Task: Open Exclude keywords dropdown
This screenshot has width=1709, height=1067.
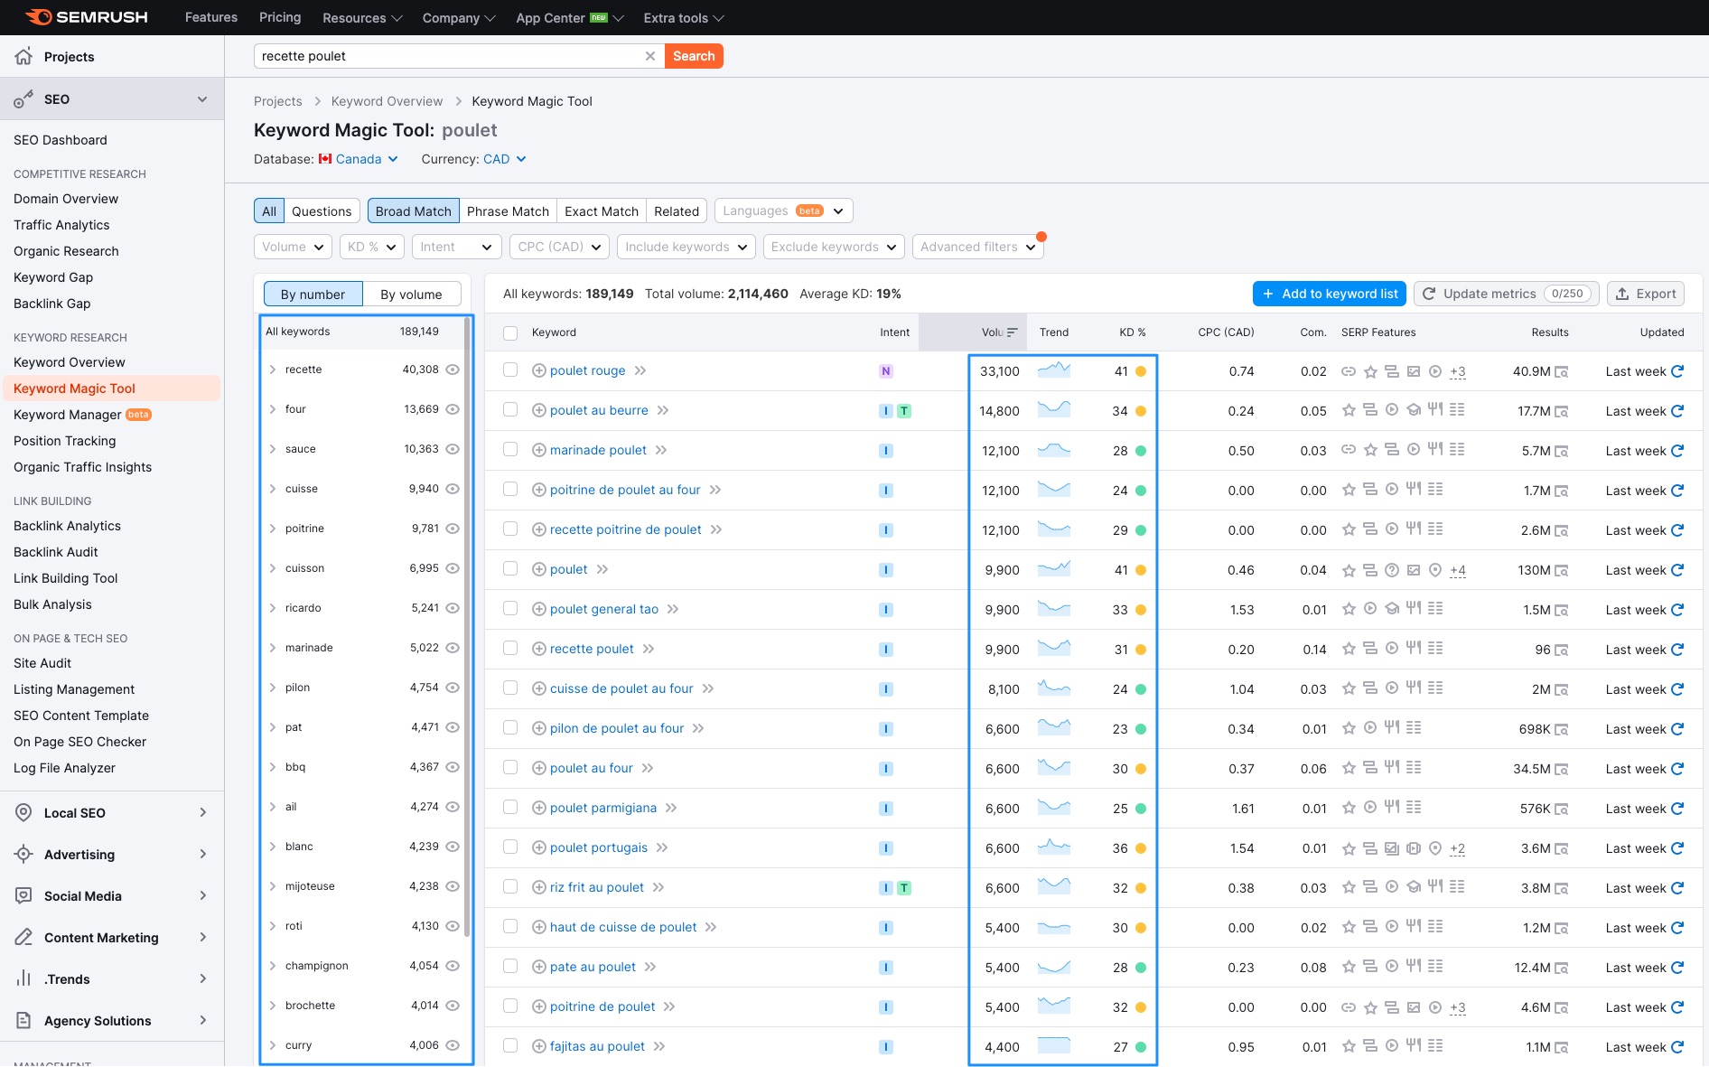Action: pyautogui.click(x=833, y=247)
